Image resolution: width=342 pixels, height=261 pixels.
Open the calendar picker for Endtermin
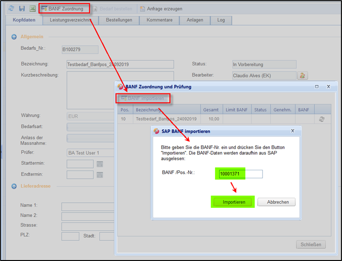point(100,175)
